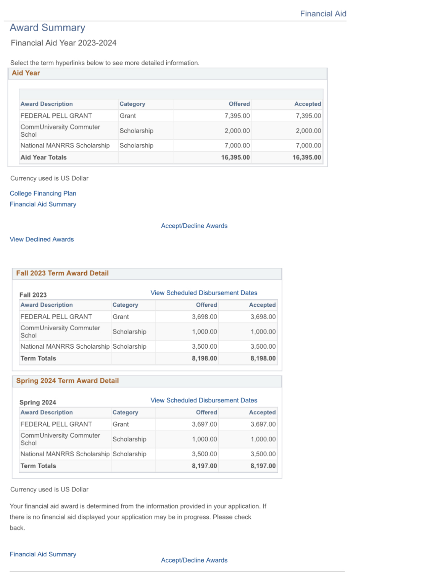Viewport: 427px width, 577px height.
Task: Open the bottom Financial Aid Summary link
Action: [x=43, y=554]
